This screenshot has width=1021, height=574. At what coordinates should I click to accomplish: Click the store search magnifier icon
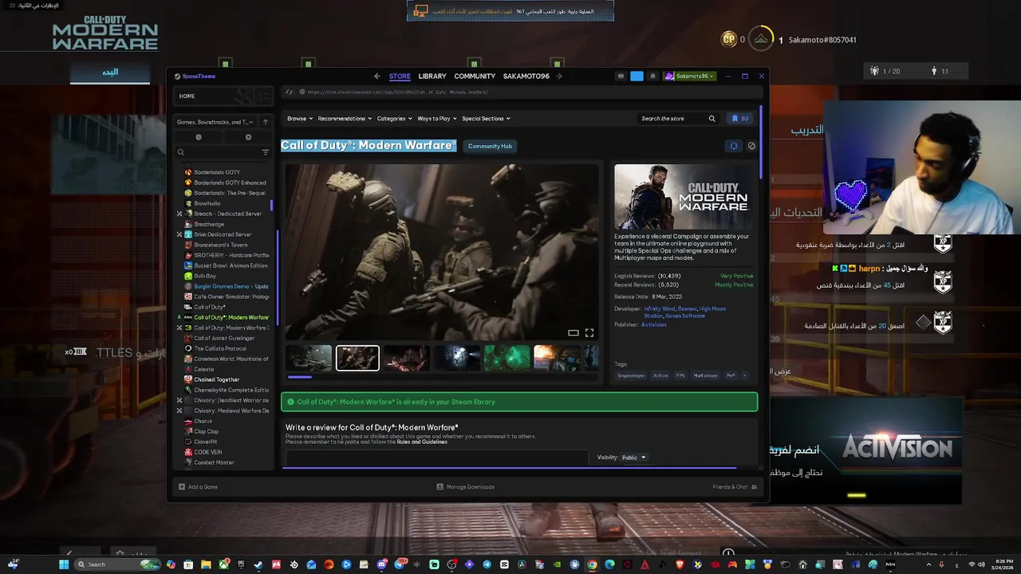pyautogui.click(x=712, y=119)
